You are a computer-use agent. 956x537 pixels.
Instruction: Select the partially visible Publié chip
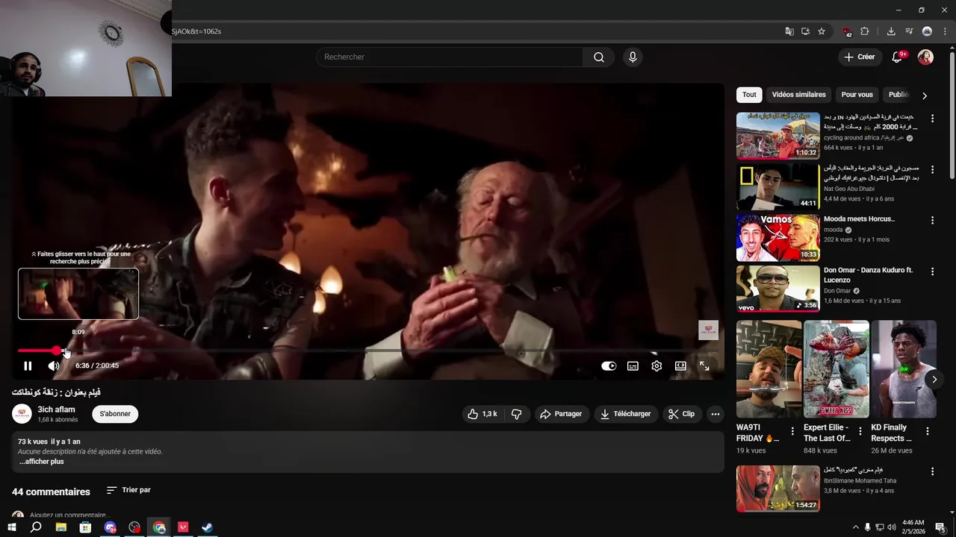pos(897,95)
